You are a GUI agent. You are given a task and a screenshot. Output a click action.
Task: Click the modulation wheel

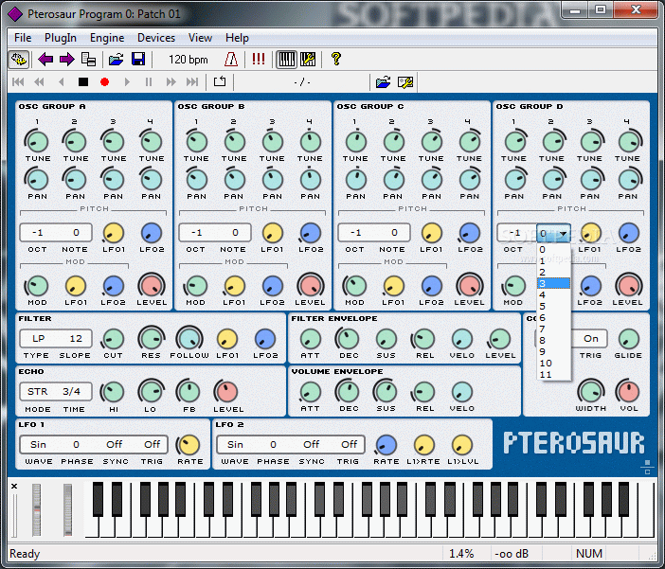tap(67, 510)
